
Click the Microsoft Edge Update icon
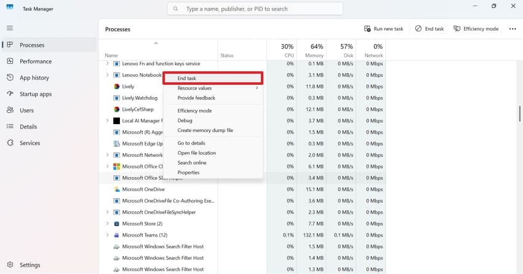[x=116, y=144]
